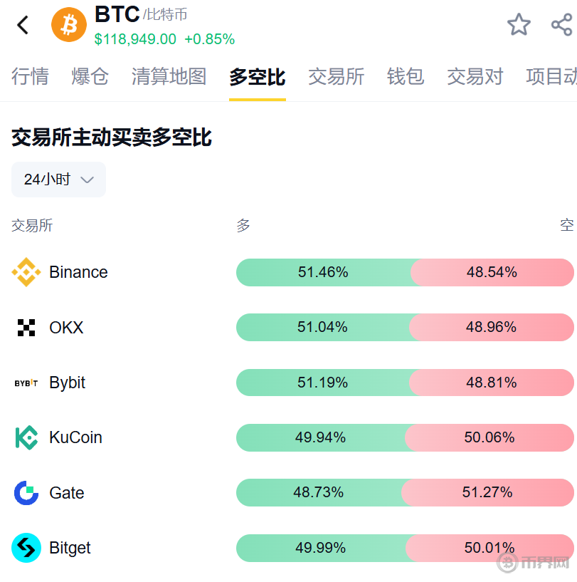Image resolution: width=577 pixels, height=582 pixels.
Task: Tap the back arrow icon
Action: [x=23, y=25]
